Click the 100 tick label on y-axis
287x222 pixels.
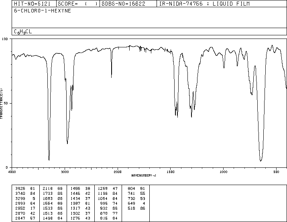[x=5, y=39]
